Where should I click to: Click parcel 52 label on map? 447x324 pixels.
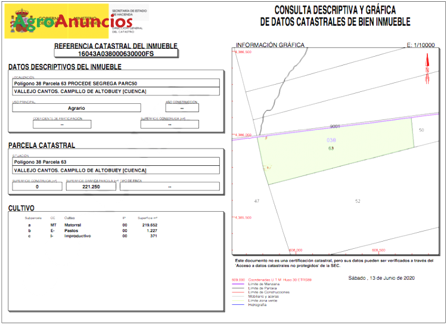[358, 201]
